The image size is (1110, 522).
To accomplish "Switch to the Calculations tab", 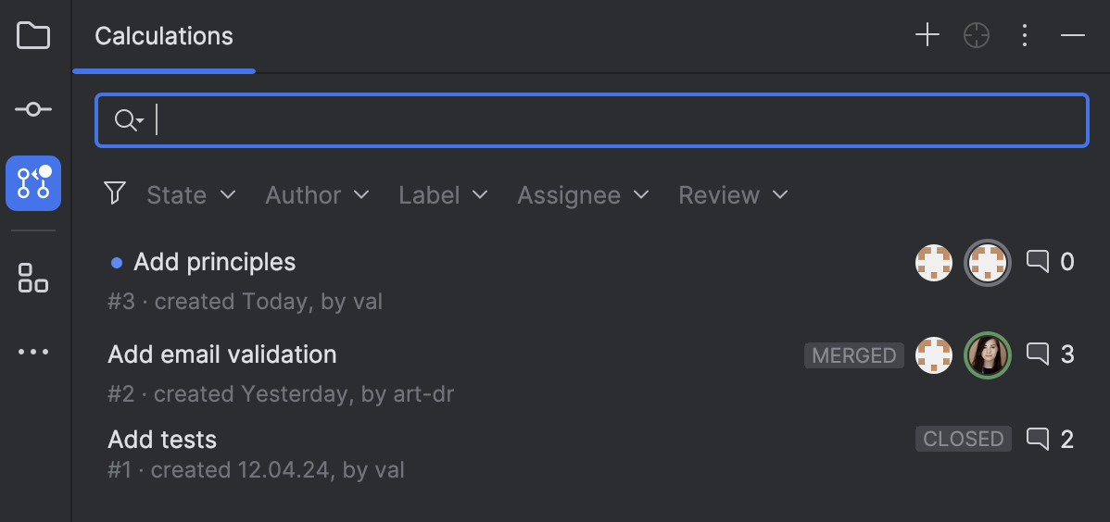I will pos(164,37).
